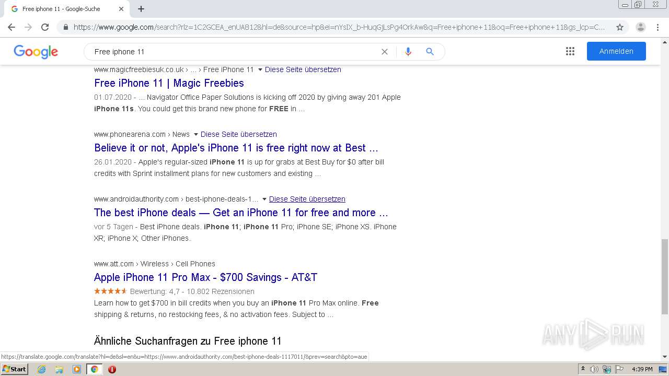Open Apple iPhone 11 Pro Max AT&T result
Screen dimensions: 669x376
pyautogui.click(x=205, y=277)
